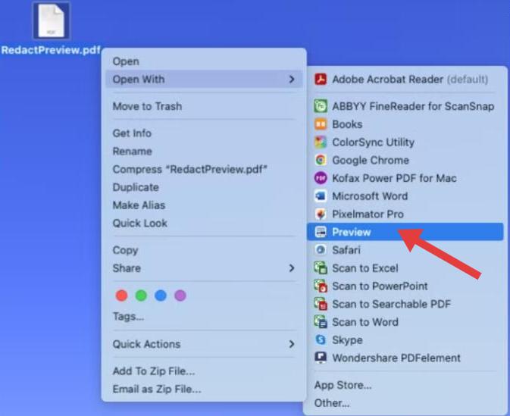This screenshot has width=510, height=416.
Task: Choose Add To Zip File…
Action: tap(204, 371)
